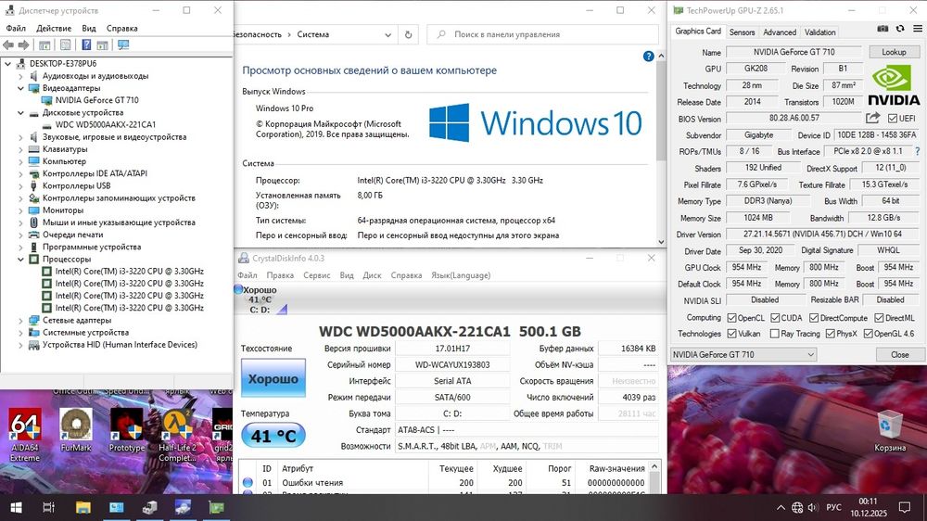Switch to the Sensors tab in GPU-Z

(742, 32)
